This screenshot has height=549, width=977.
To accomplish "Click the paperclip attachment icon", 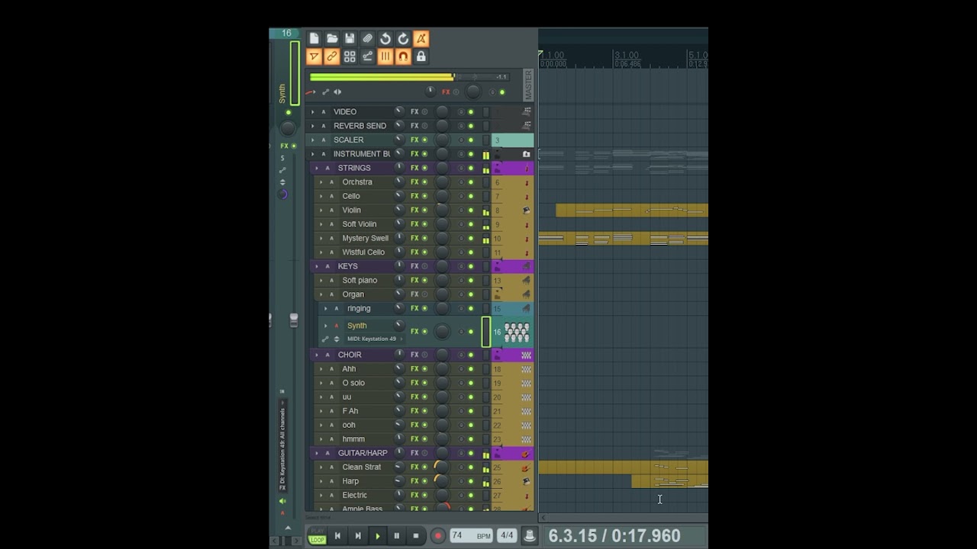I will point(367,38).
